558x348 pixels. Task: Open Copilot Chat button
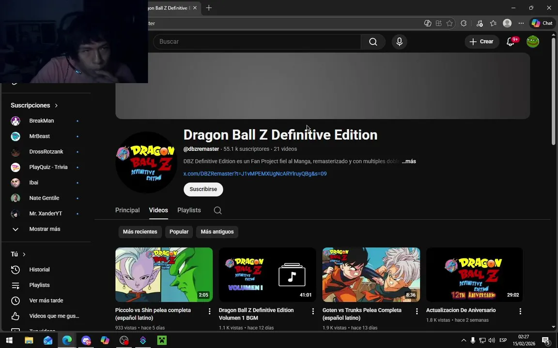click(x=542, y=23)
